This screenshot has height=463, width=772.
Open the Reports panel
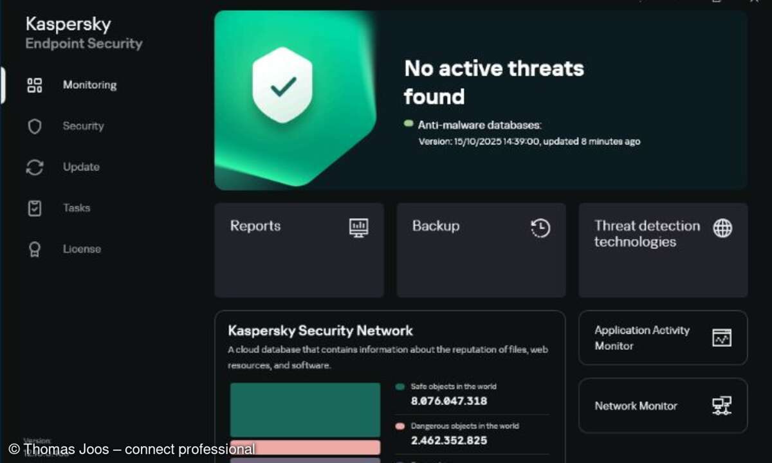tap(299, 250)
